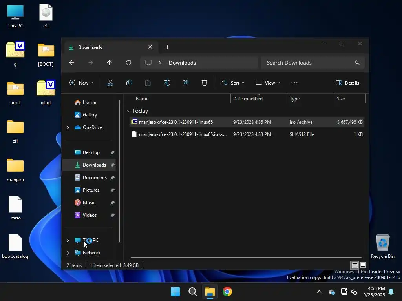Viewport: 402px width, 301px height.
Task: Refresh the Downloads folder
Action: point(128,63)
